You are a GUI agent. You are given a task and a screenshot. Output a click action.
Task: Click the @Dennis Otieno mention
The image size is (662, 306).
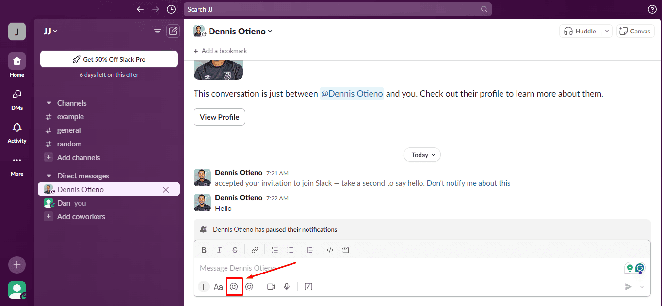352,94
